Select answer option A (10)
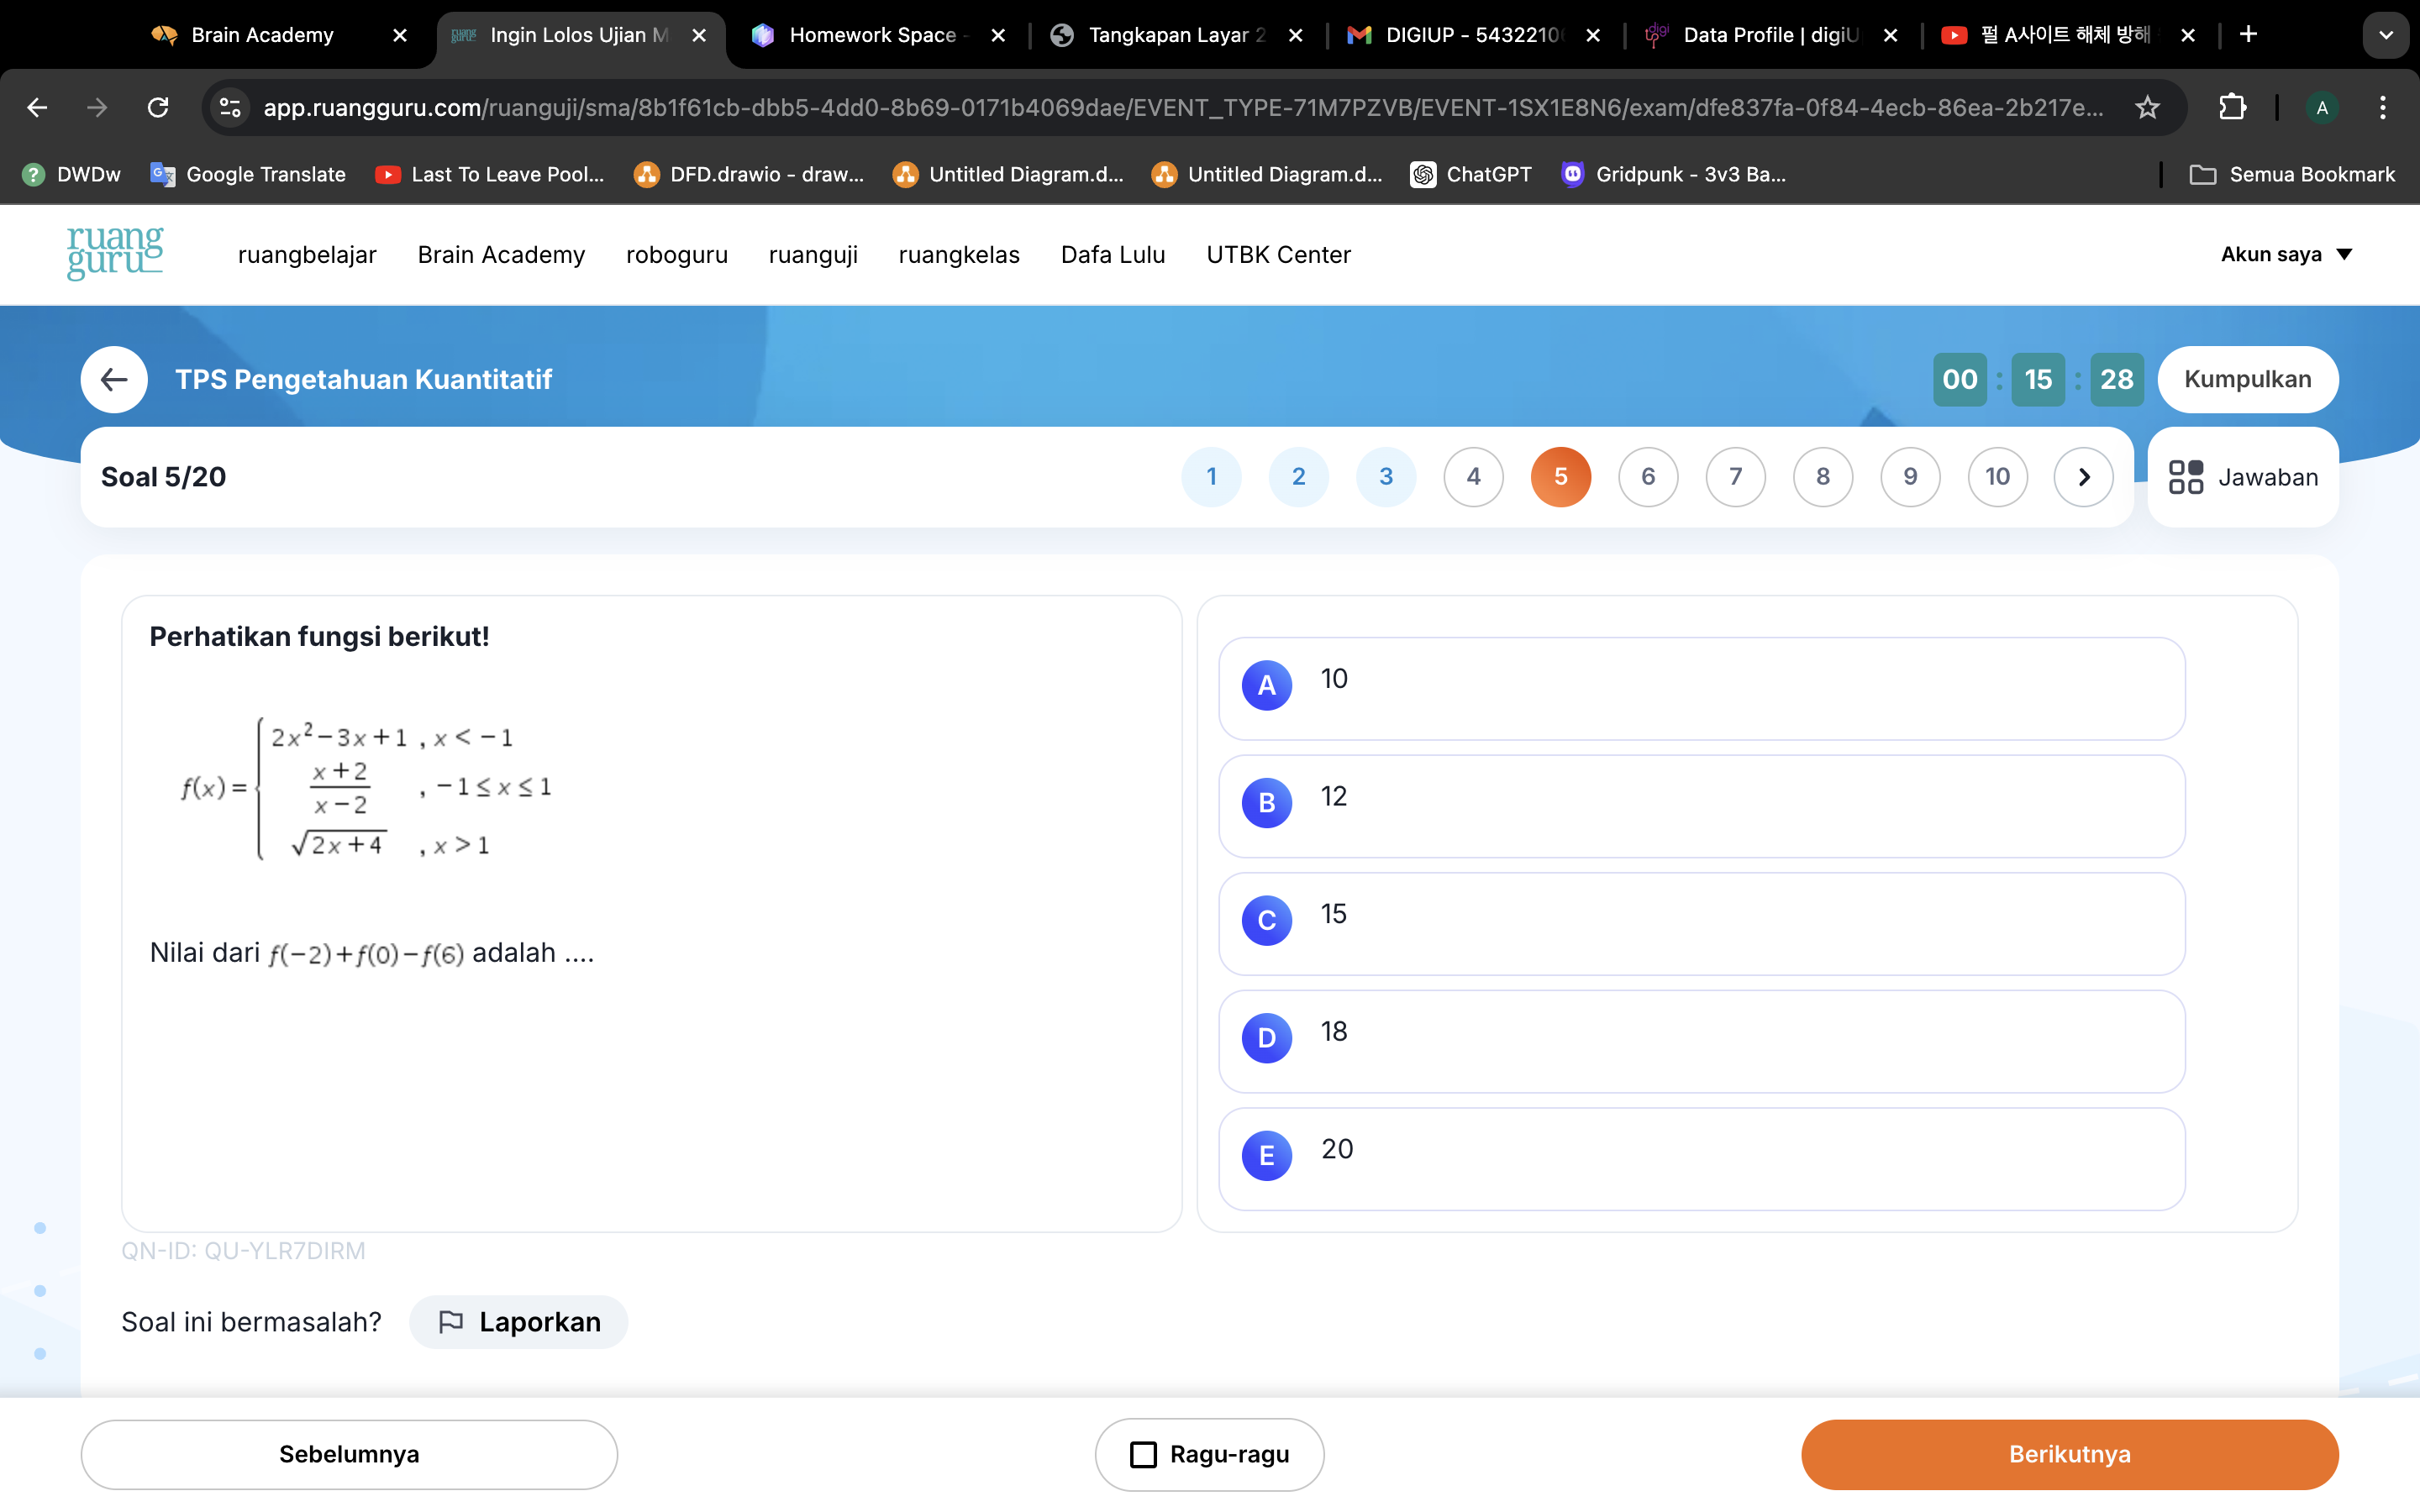 point(1701,685)
